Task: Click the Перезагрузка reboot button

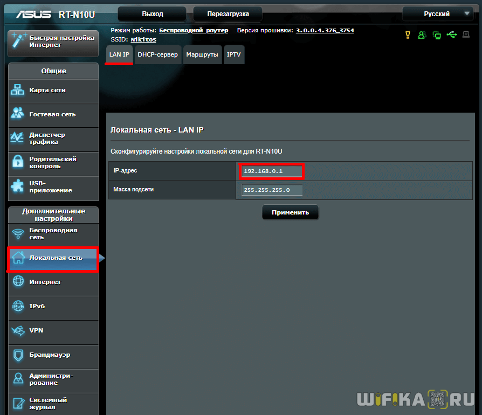Action: (x=228, y=14)
